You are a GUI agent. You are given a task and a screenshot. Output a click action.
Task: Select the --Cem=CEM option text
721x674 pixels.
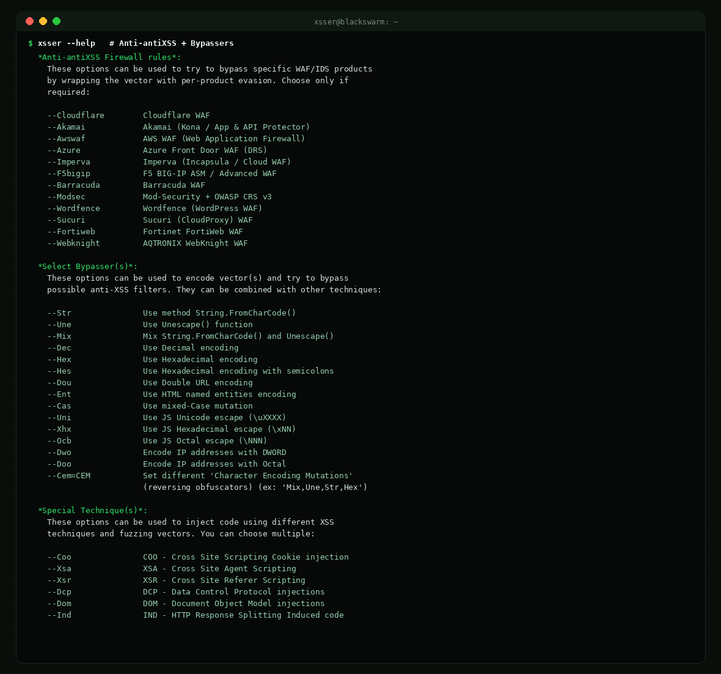(x=69, y=476)
